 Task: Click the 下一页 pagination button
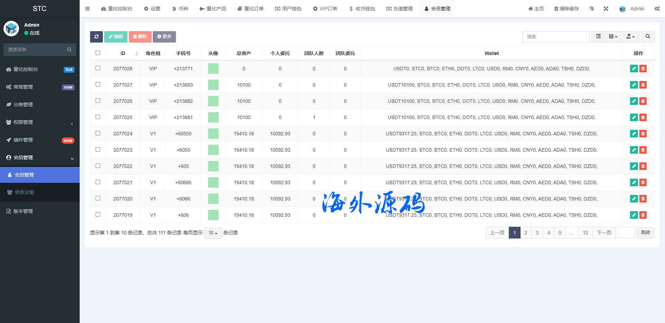click(604, 233)
